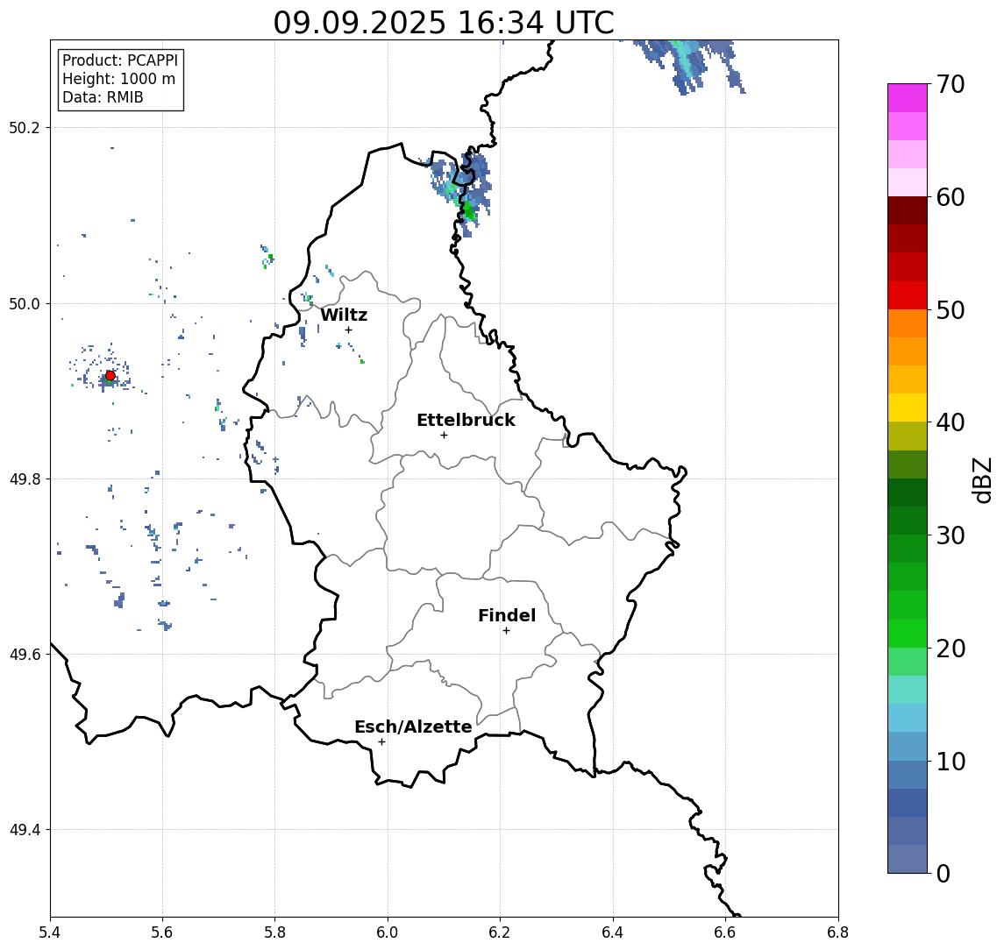1004x950 pixels.
Task: Click the 49.6 latitude axis label
Action: click(x=25, y=655)
